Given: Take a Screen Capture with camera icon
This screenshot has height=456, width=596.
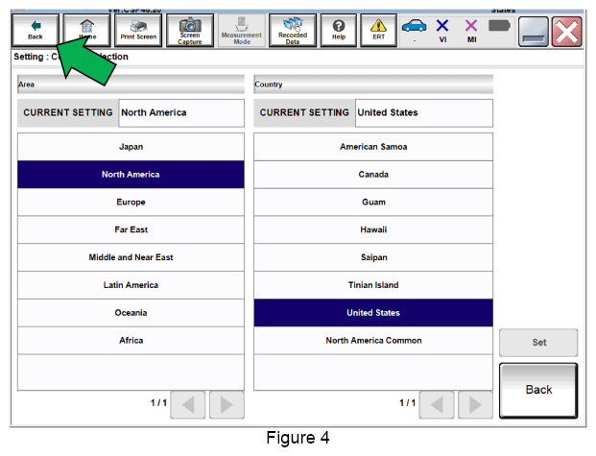Looking at the screenshot, I should 190,31.
